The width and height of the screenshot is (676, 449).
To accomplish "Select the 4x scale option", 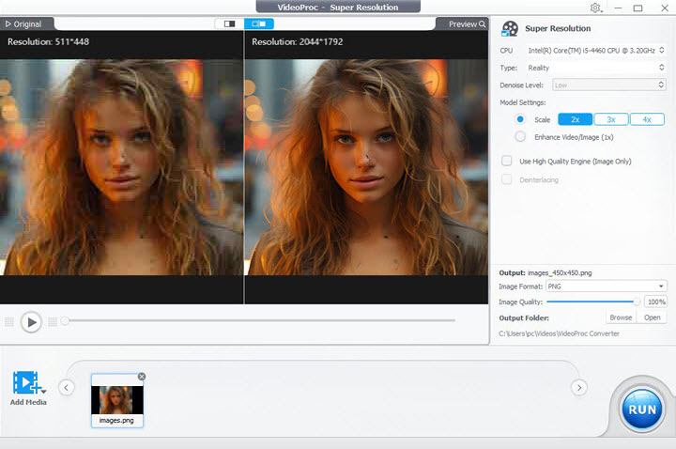I will (x=646, y=119).
